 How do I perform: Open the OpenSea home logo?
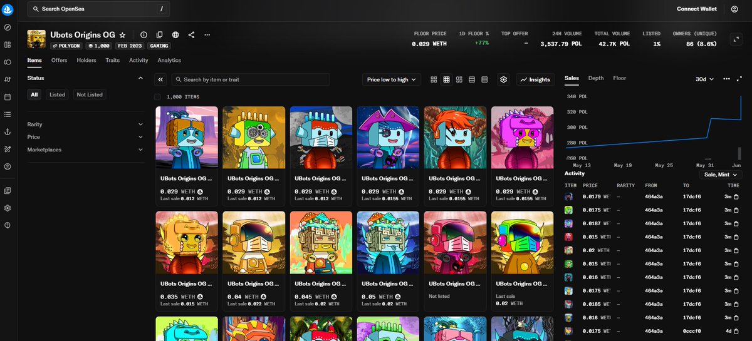tap(8, 9)
